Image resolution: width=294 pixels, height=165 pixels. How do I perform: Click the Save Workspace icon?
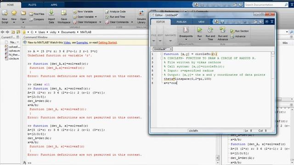click(x=64, y=13)
